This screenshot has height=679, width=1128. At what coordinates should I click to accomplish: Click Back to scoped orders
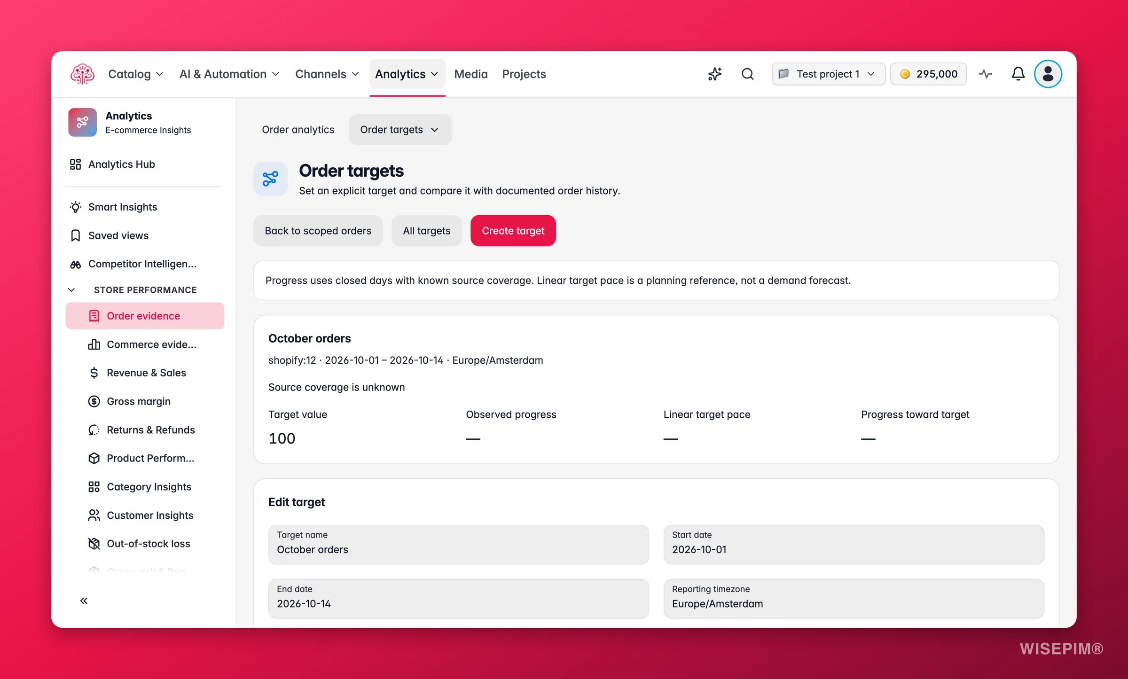318,231
